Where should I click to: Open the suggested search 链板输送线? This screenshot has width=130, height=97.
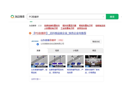(x=100, y=25)
